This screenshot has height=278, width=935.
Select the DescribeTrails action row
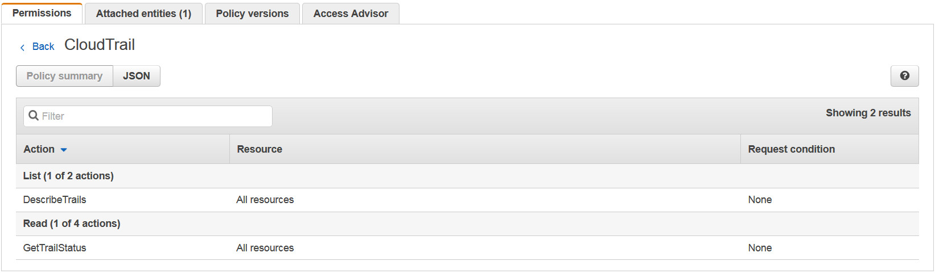55,200
